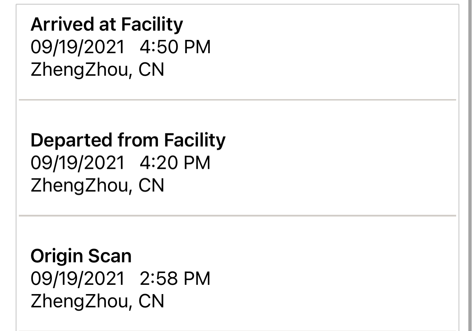The image size is (475, 331).
Task: Click the 4:20 PM departure time
Action: click(x=175, y=163)
